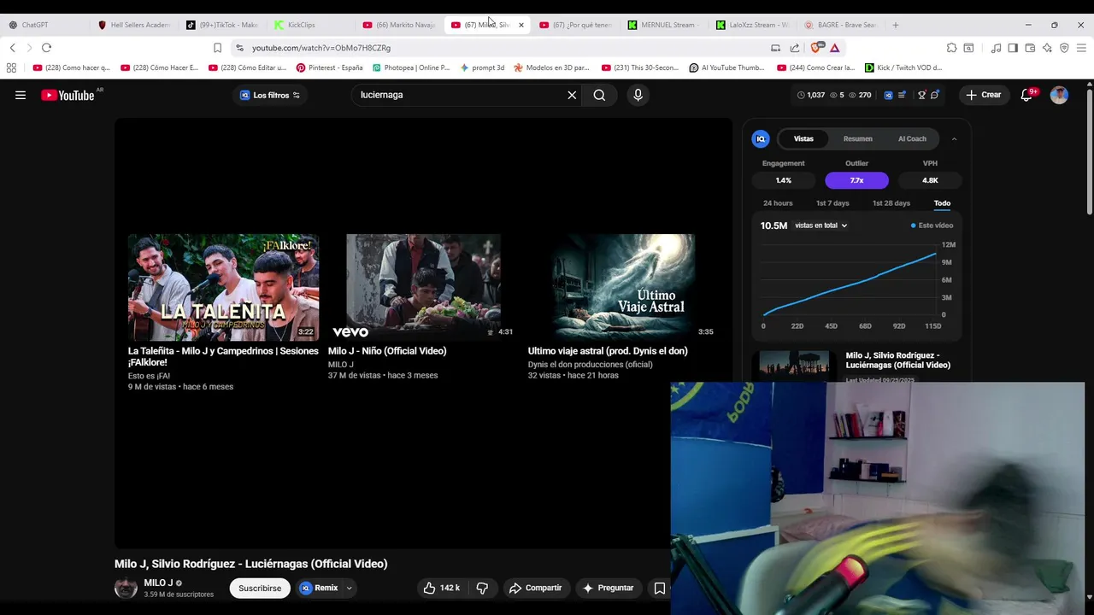Select the 24 hours range
The height and width of the screenshot is (615, 1094).
[778, 203]
